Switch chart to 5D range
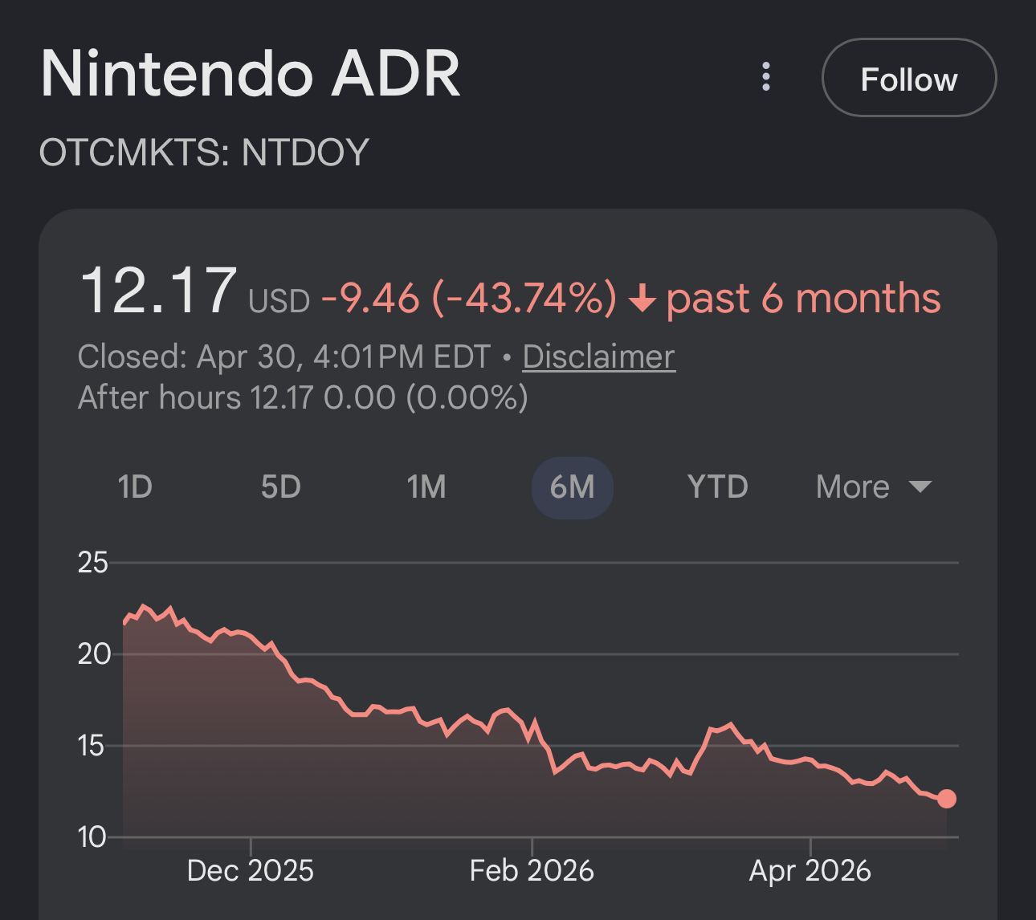This screenshot has width=1036, height=920. 280,487
